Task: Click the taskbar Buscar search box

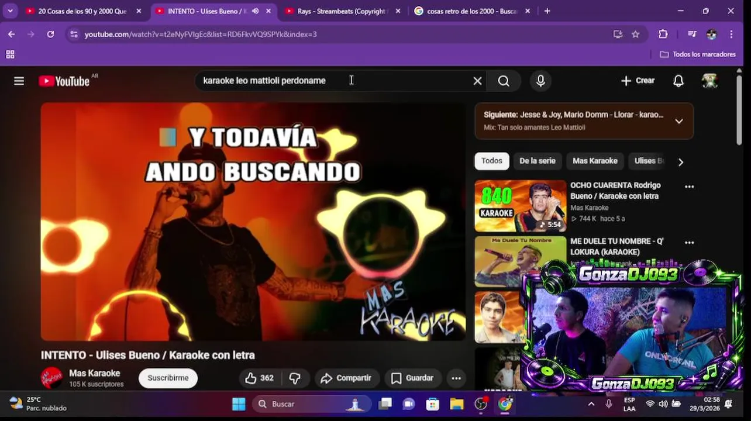Action: click(x=312, y=404)
